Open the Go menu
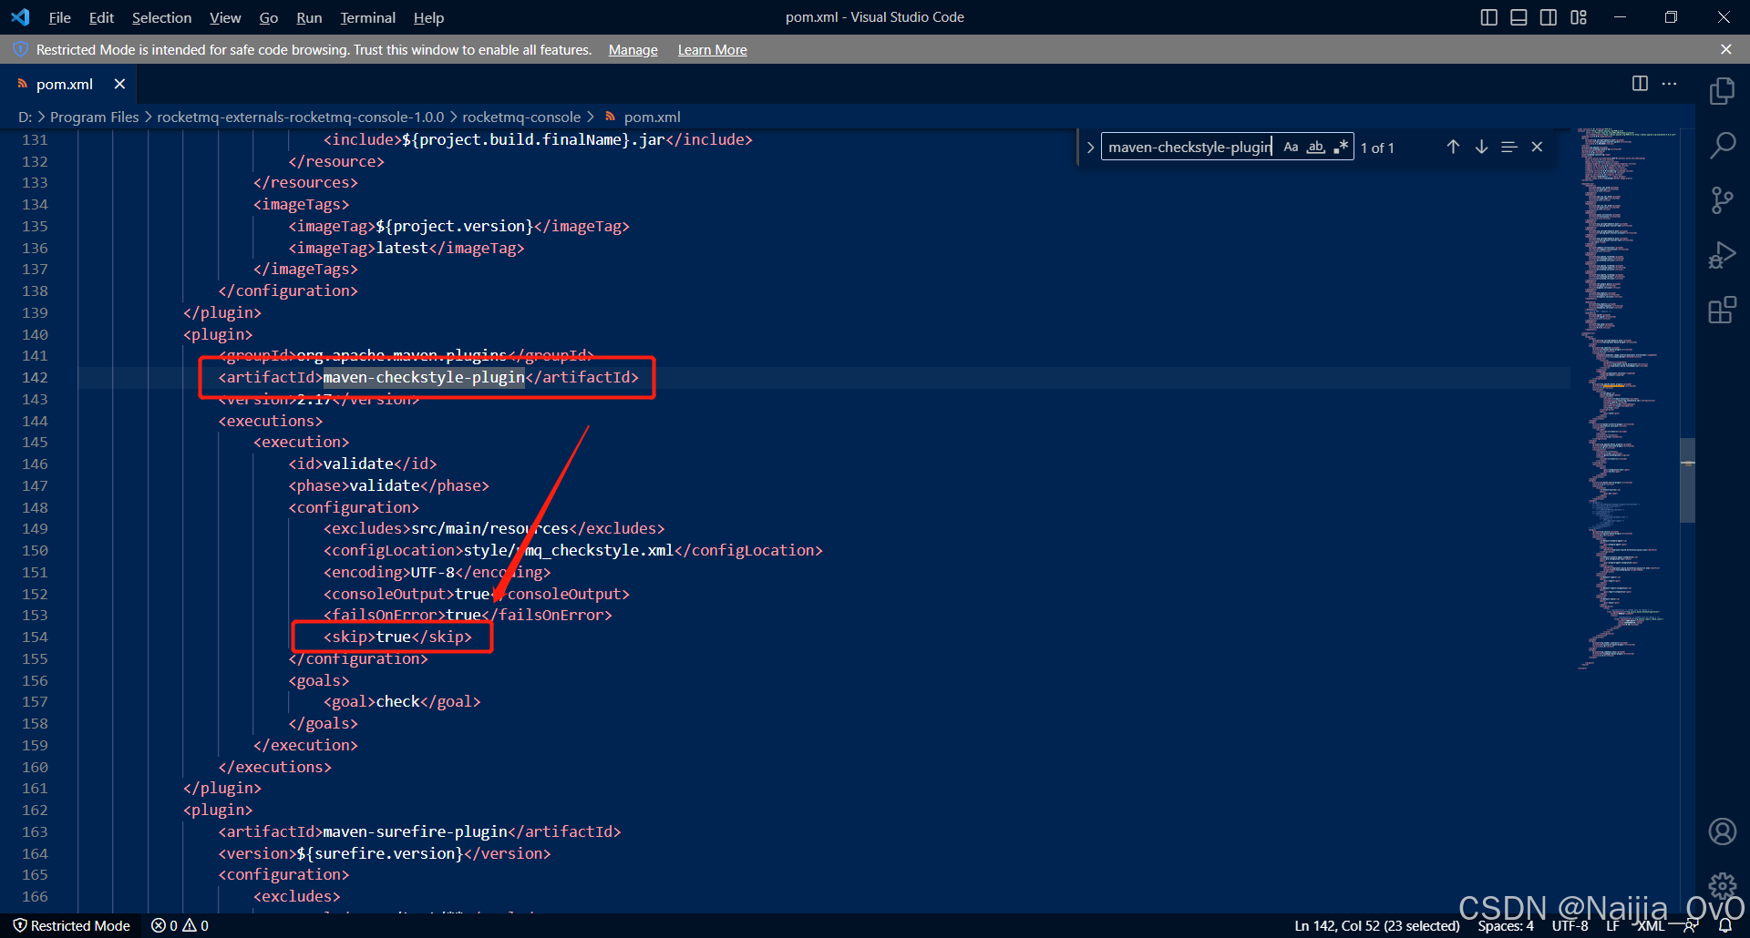 point(268,17)
